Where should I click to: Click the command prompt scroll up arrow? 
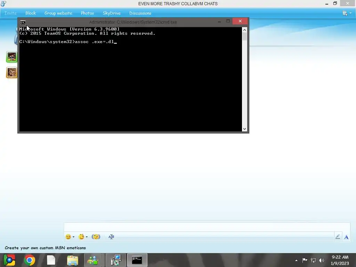click(244, 30)
